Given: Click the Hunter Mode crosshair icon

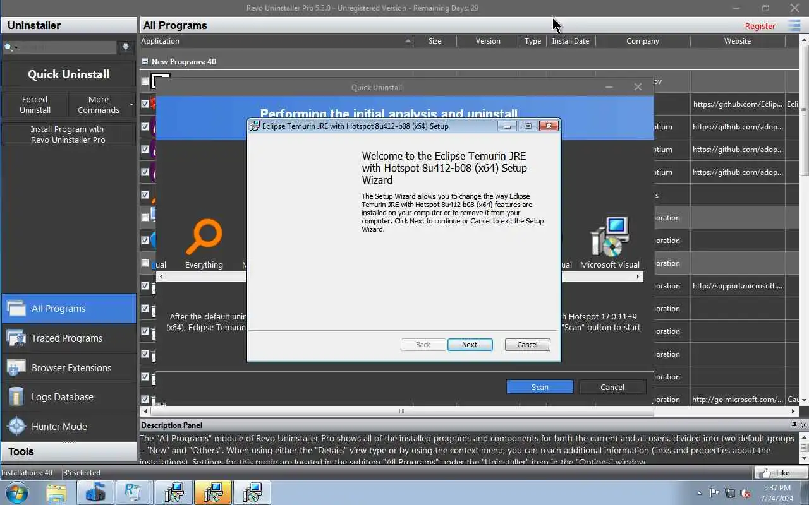Looking at the screenshot, I should (x=16, y=427).
